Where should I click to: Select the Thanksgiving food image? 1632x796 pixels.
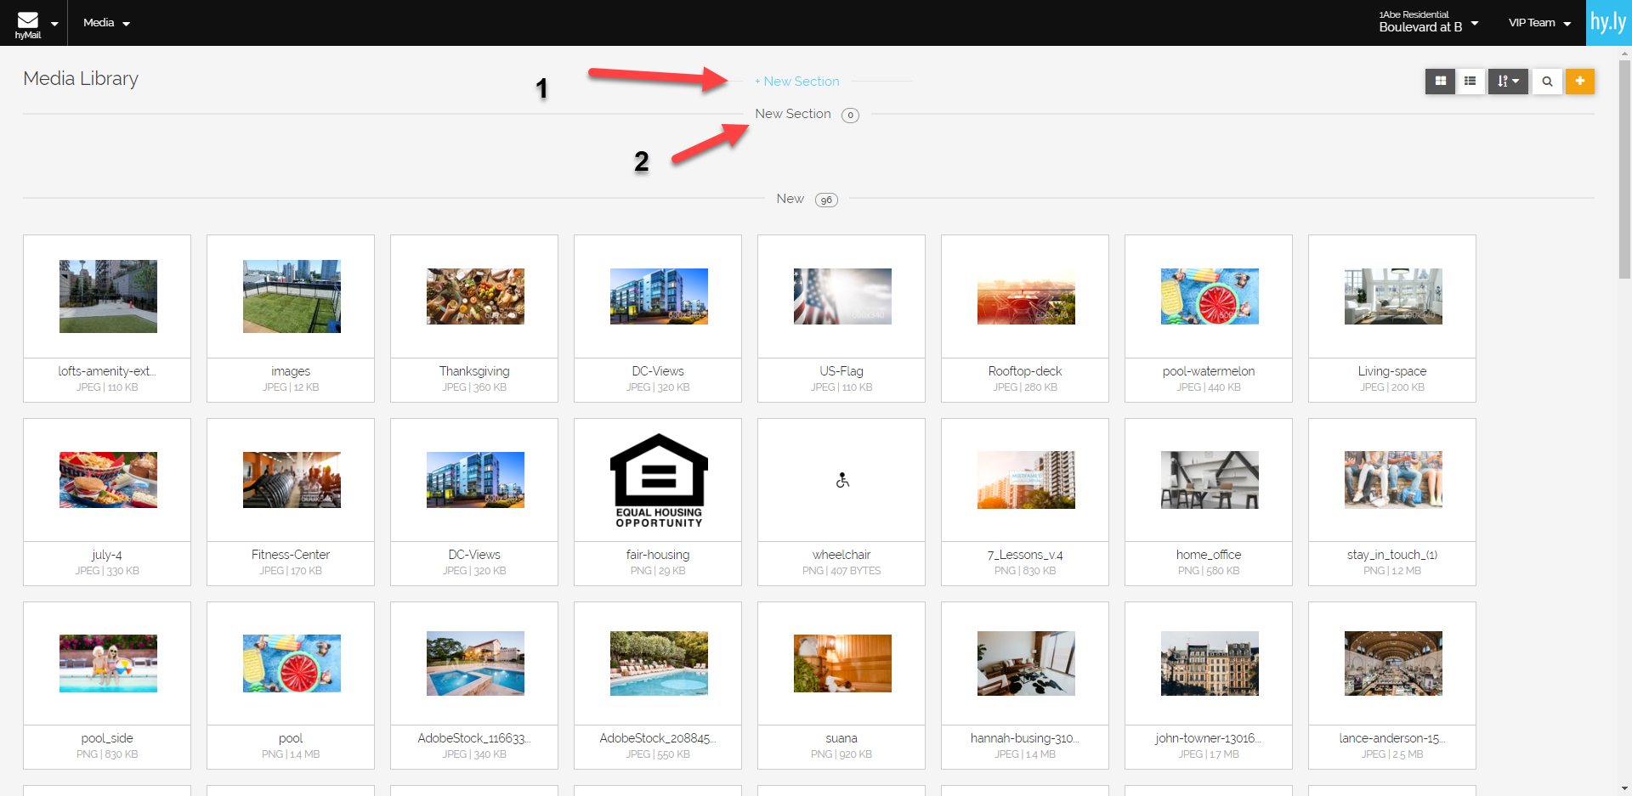tap(475, 296)
